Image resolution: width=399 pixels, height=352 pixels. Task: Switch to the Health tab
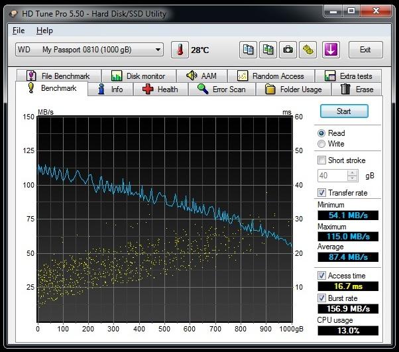pos(160,89)
